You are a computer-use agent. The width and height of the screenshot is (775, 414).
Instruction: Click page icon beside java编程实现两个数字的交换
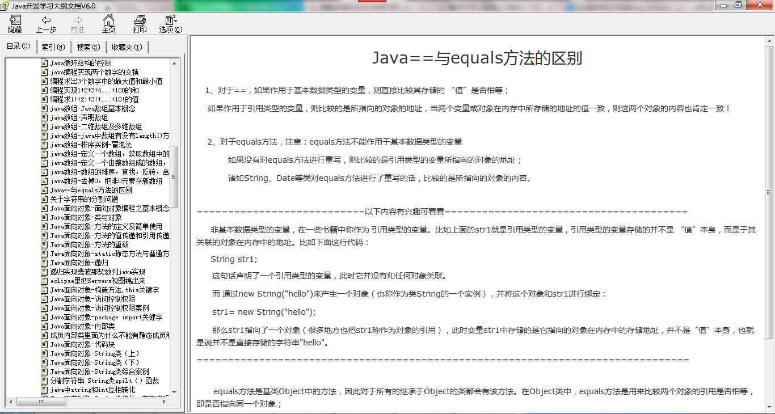(44, 72)
